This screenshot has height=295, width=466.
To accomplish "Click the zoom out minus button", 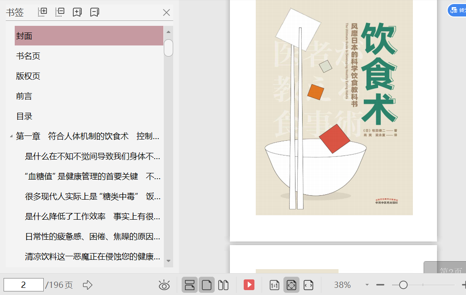I will coord(380,285).
